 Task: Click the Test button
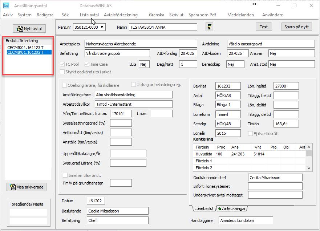point(264,27)
